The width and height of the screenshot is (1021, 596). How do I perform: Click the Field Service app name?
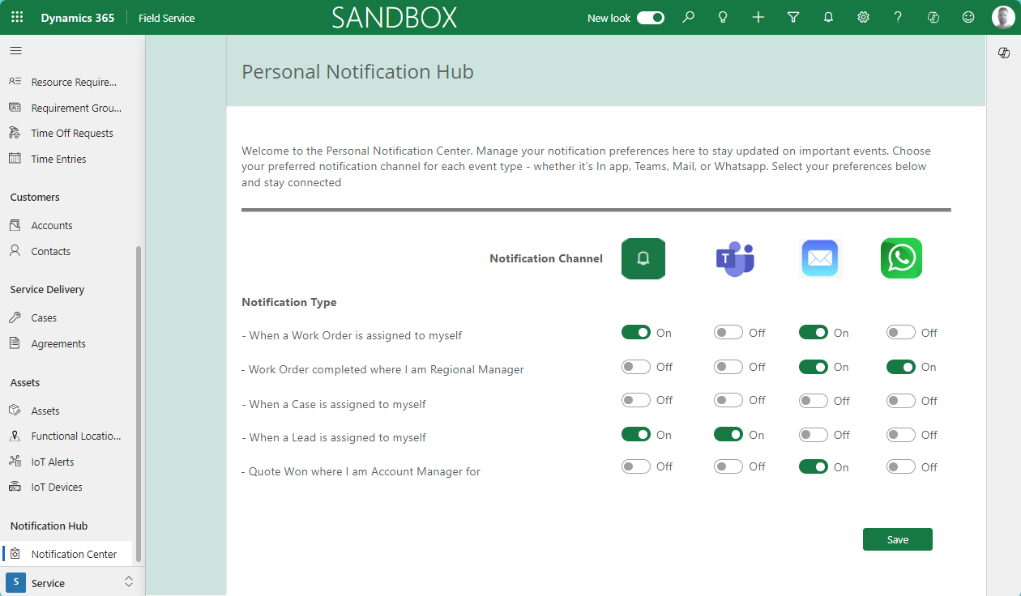tap(167, 18)
